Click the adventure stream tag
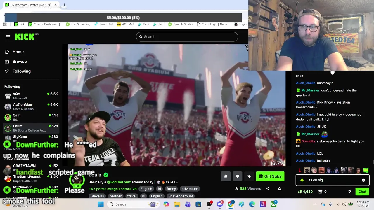374x210 pixels. tap(190, 189)
